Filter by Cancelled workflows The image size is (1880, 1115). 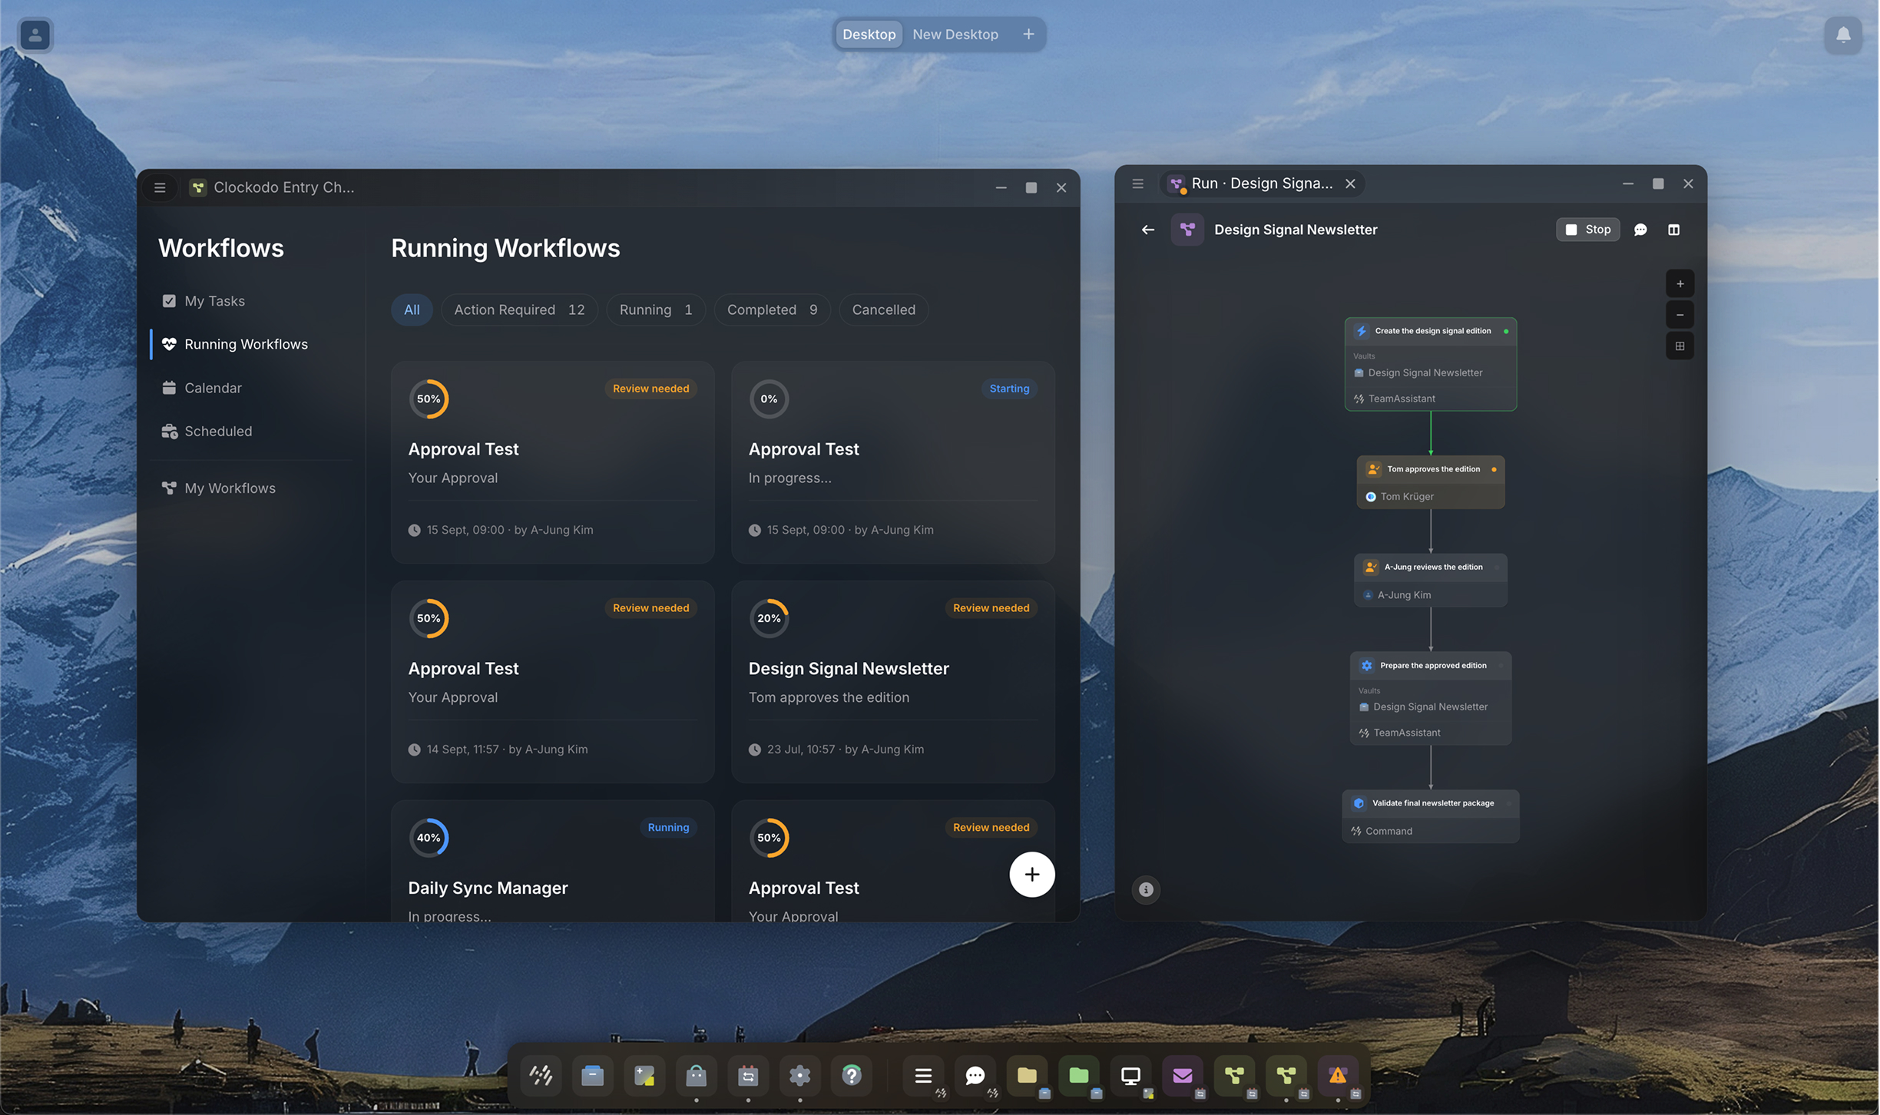tap(883, 309)
